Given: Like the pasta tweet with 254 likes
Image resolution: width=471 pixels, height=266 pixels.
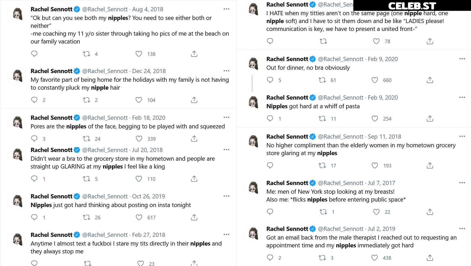Looking at the screenshot, I should click(375, 118).
